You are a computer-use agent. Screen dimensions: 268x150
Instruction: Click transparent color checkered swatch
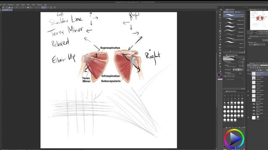point(220,79)
